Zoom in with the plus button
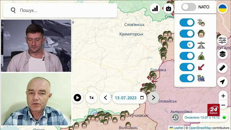Image resolution: width=231 pixels, height=130 pixels. (223, 96)
